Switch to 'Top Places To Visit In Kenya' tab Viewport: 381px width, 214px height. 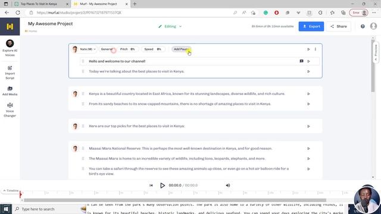tap(39, 4)
